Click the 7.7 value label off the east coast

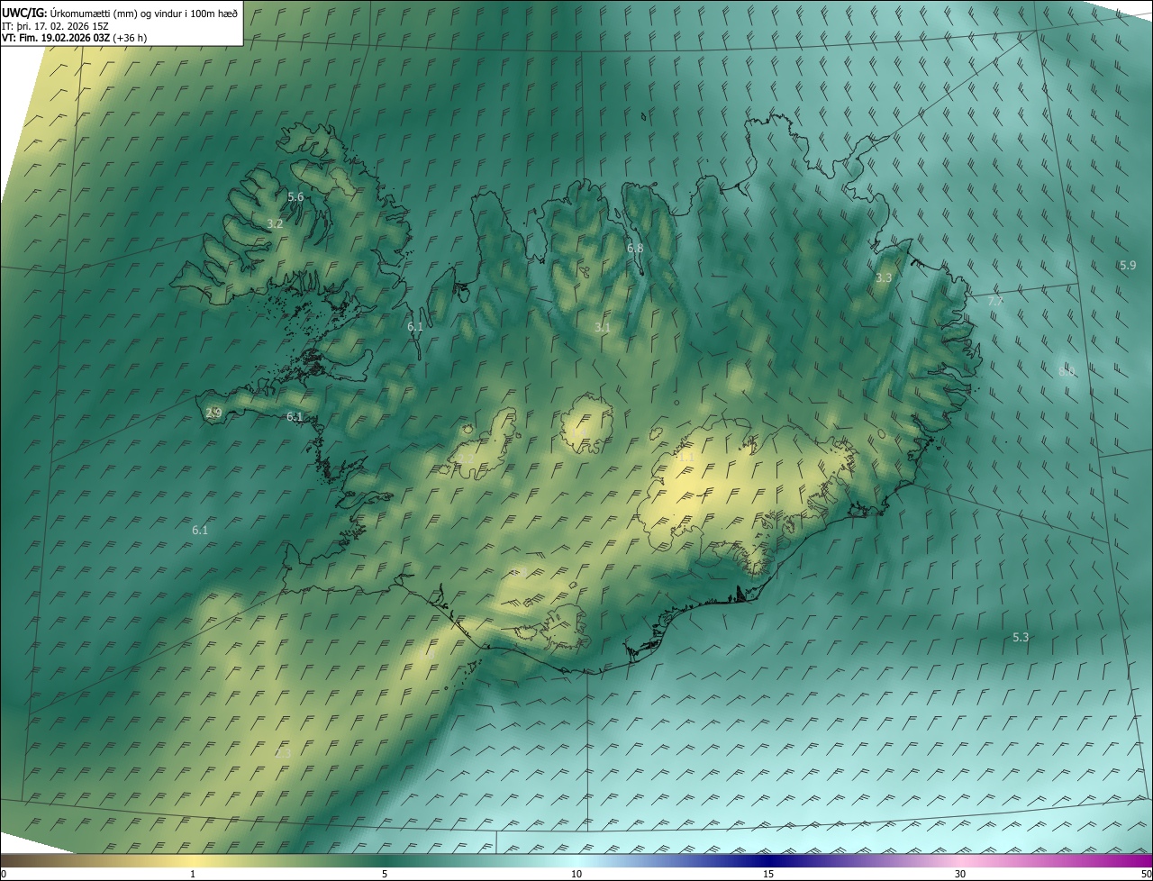coord(995,301)
